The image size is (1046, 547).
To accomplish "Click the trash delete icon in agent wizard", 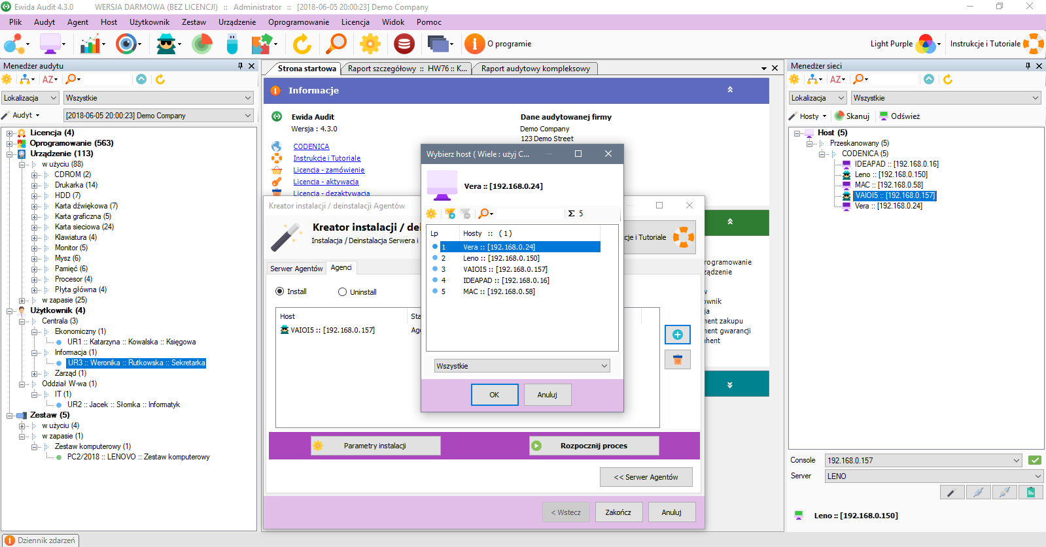I will tap(677, 359).
